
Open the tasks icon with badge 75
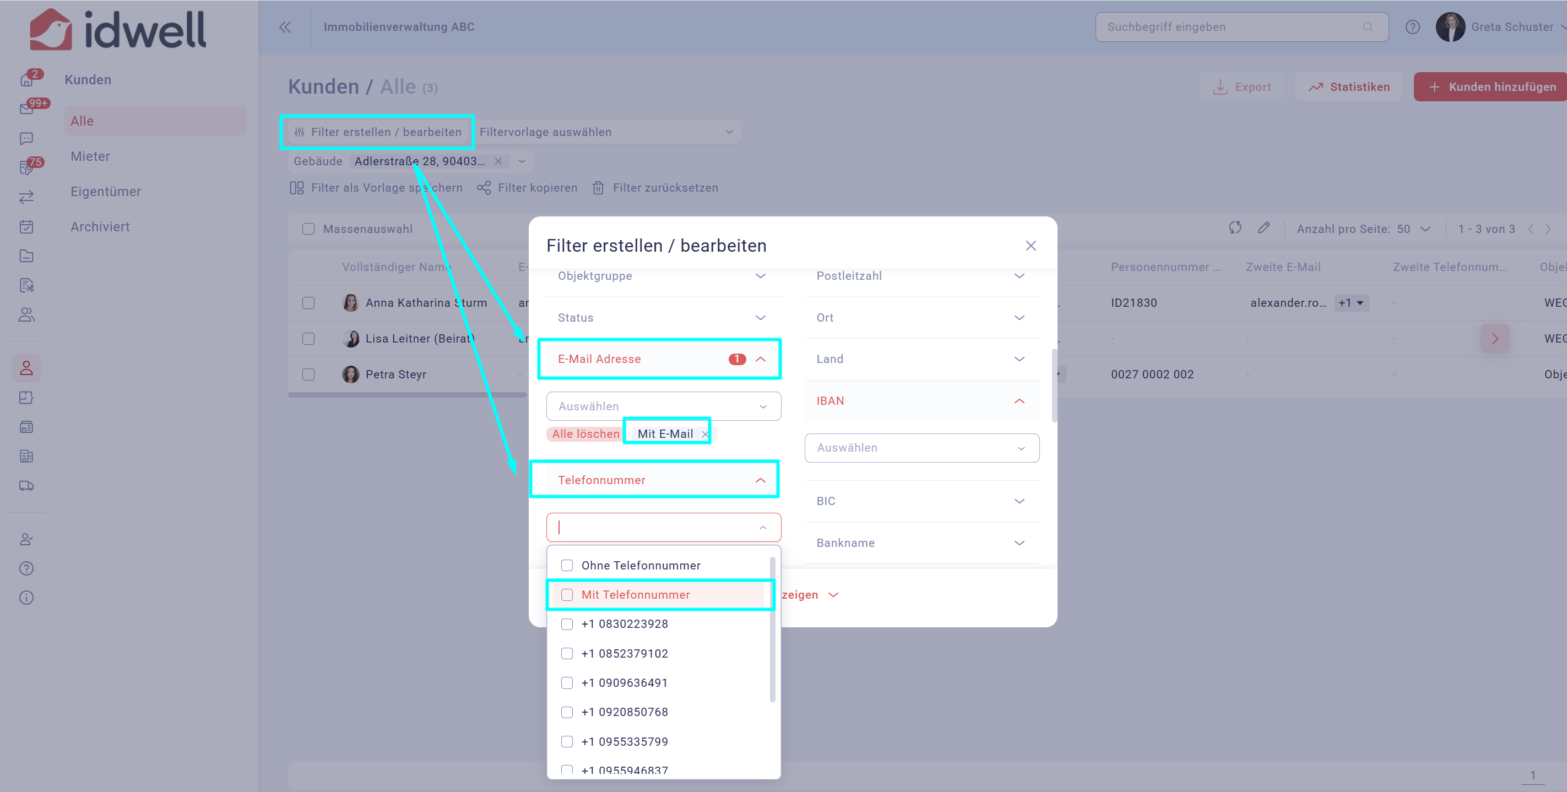[x=27, y=168]
